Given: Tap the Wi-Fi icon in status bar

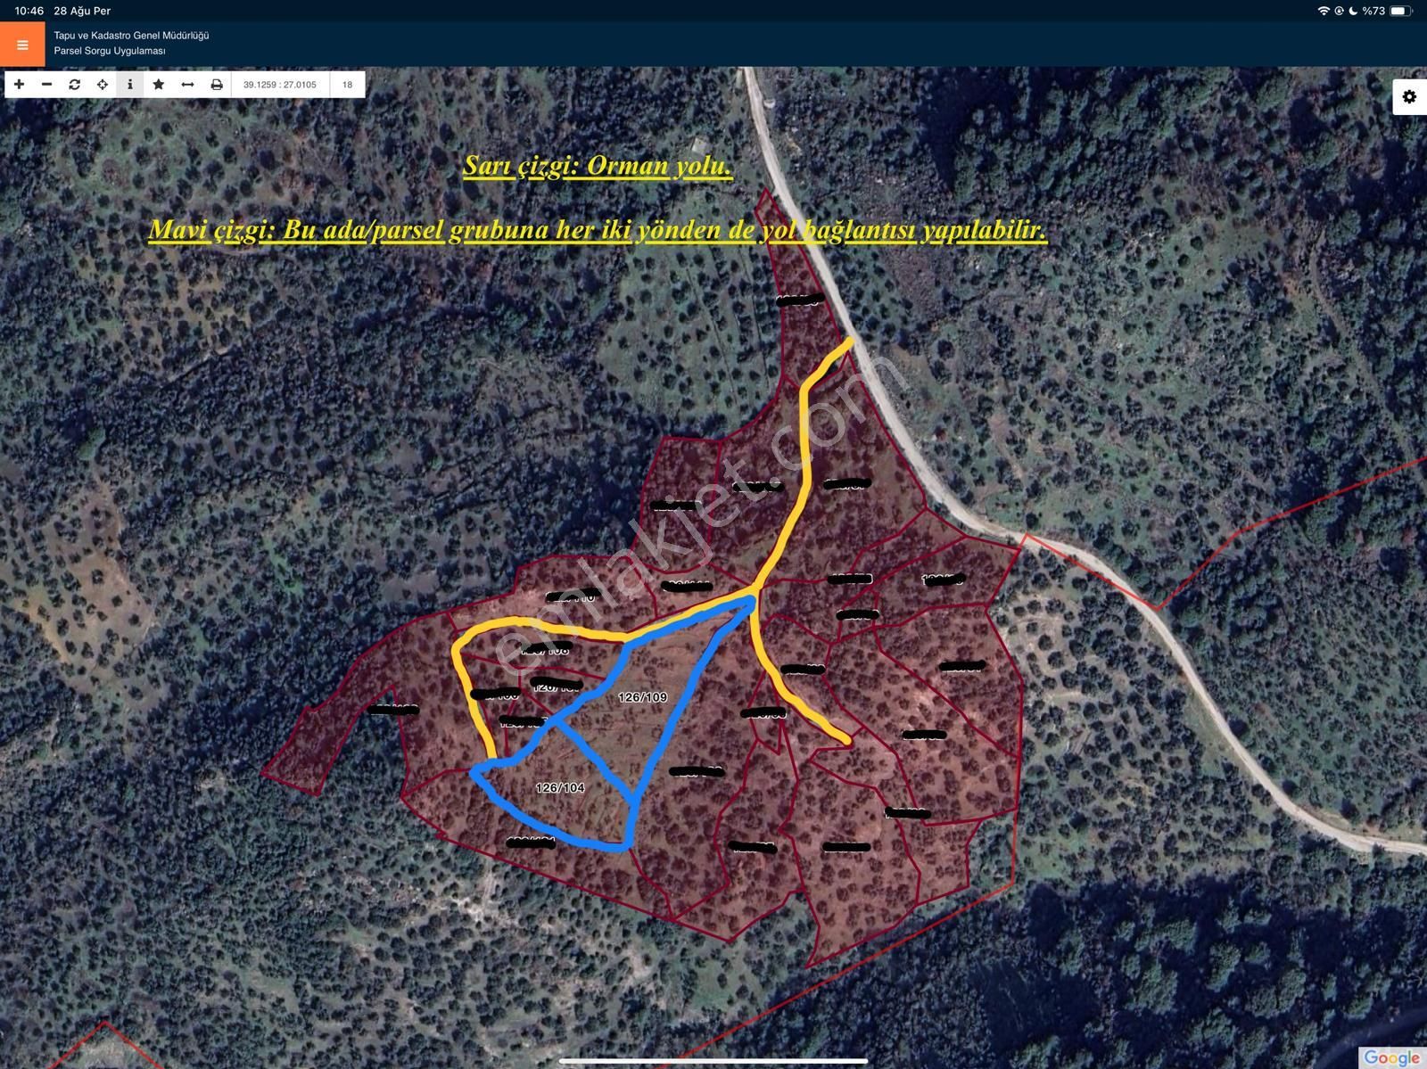Looking at the screenshot, I should (x=1323, y=11).
